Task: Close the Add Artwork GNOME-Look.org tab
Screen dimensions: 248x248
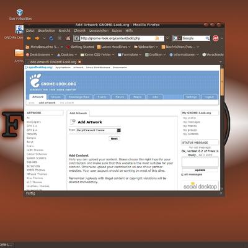Action: click(x=79, y=62)
